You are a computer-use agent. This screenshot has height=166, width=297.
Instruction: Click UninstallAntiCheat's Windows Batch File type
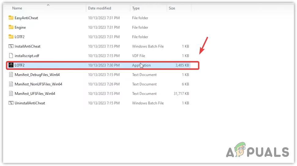pos(148,103)
